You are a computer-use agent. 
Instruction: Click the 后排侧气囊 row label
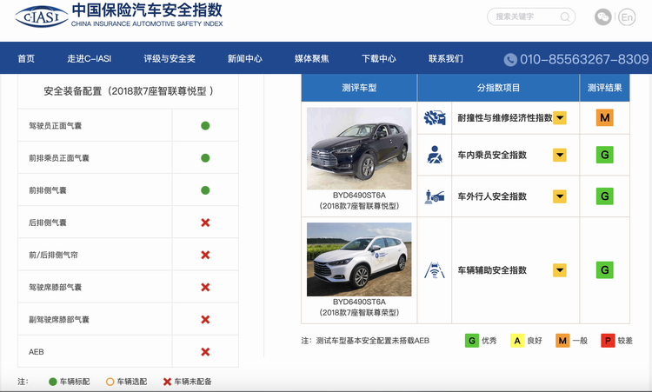click(x=48, y=223)
